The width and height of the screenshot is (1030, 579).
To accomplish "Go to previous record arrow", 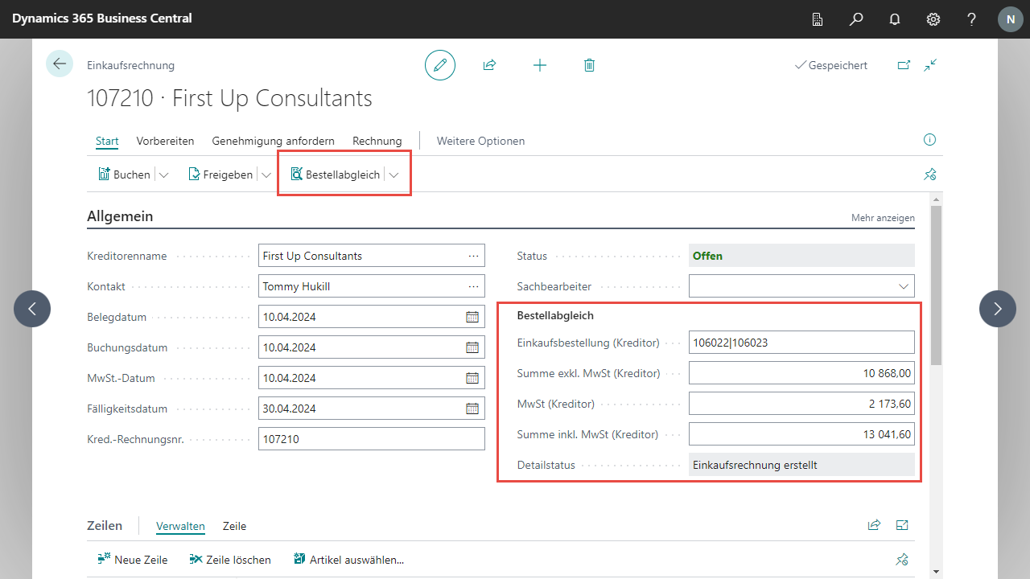I will tap(32, 309).
